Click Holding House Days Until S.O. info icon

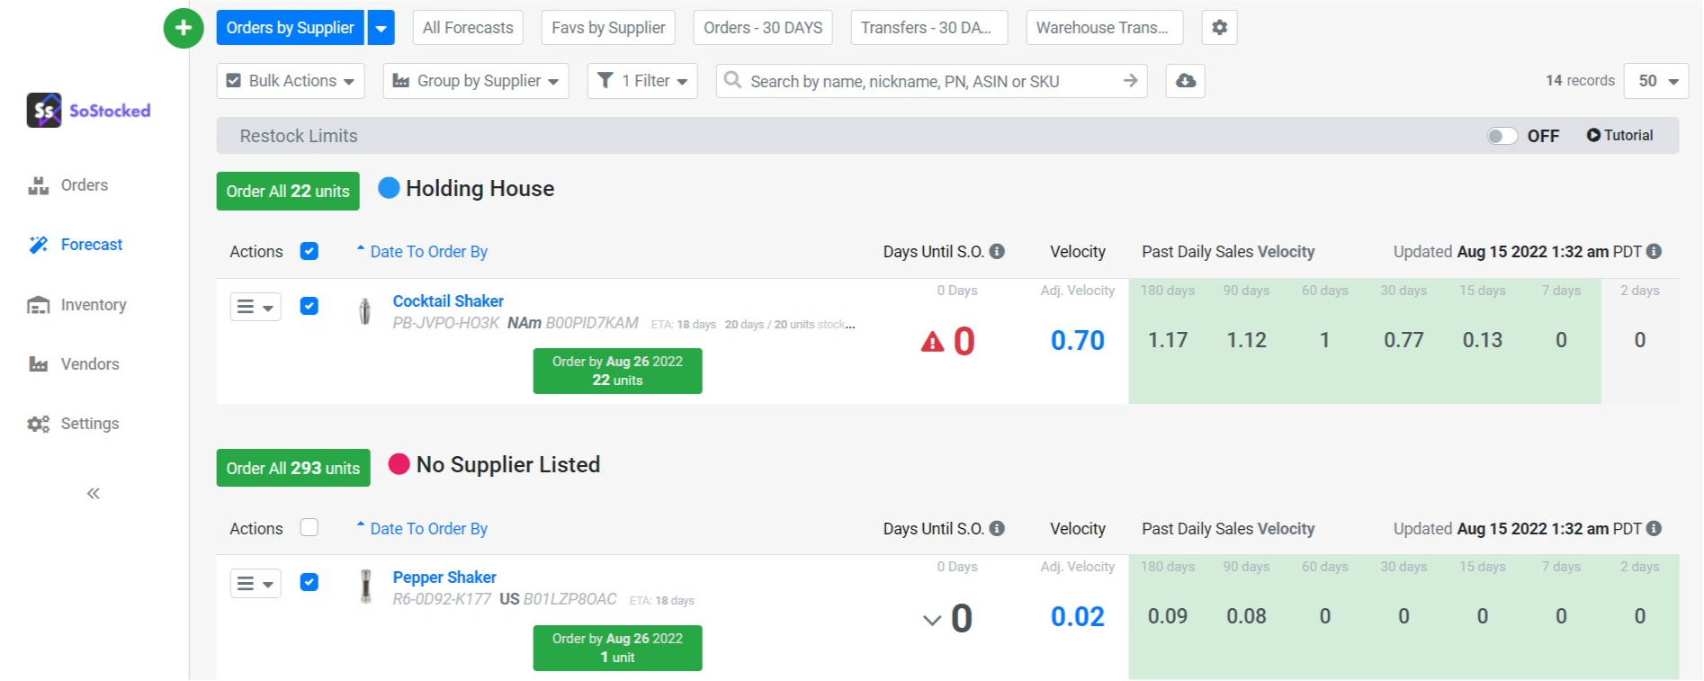[997, 252]
